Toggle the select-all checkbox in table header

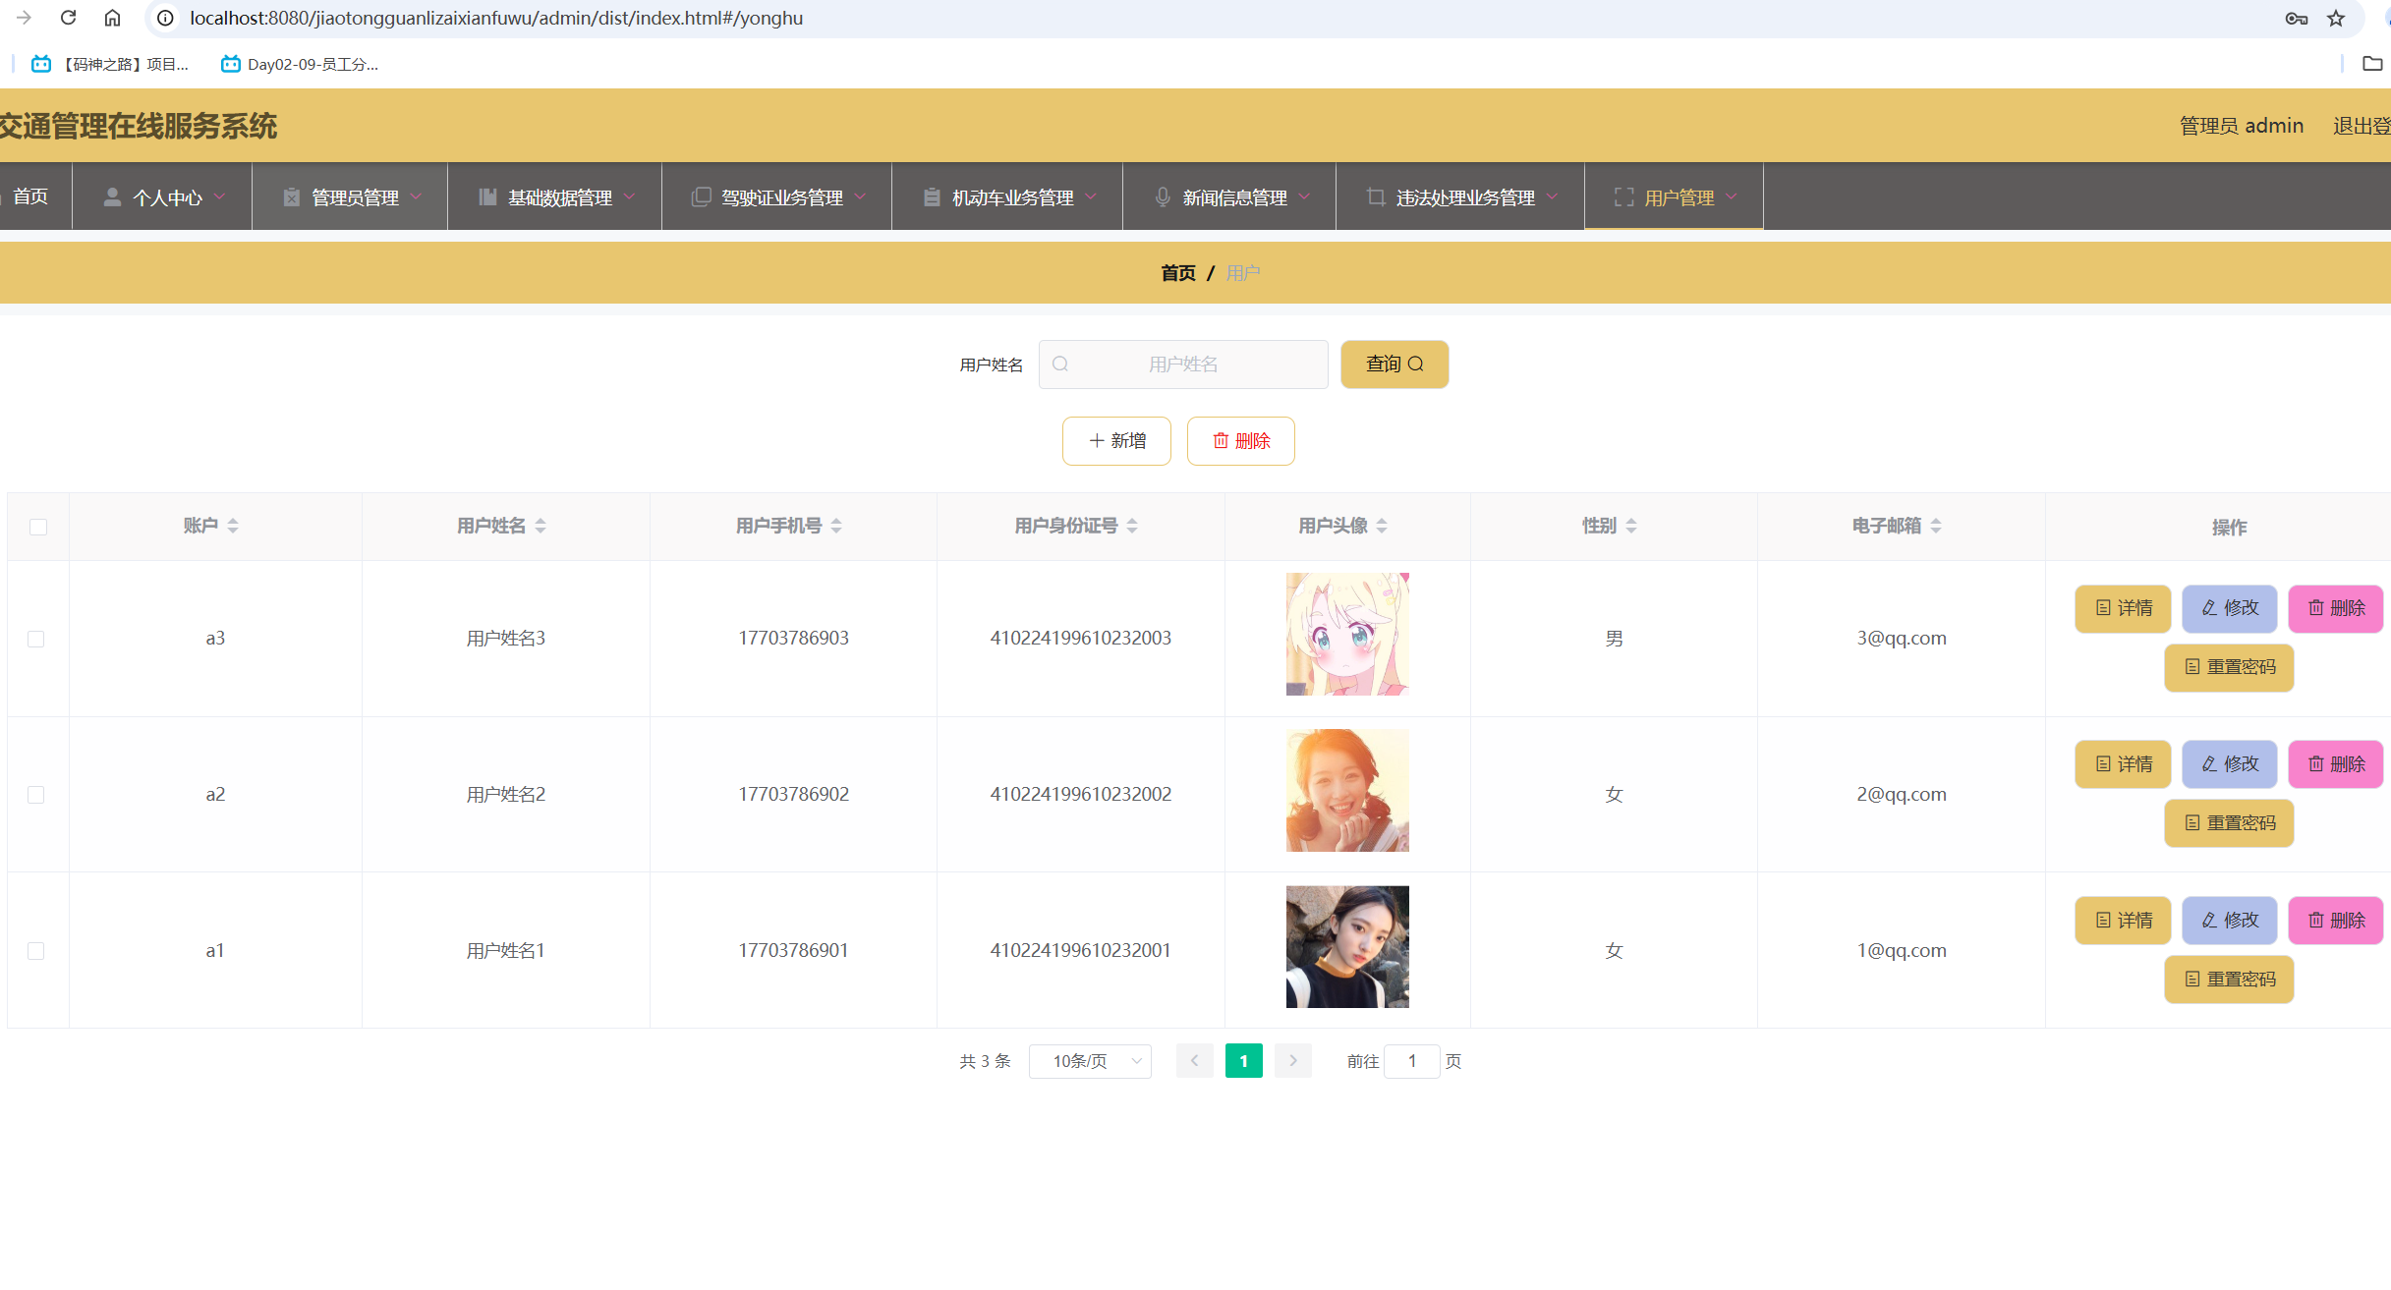pos(38,527)
